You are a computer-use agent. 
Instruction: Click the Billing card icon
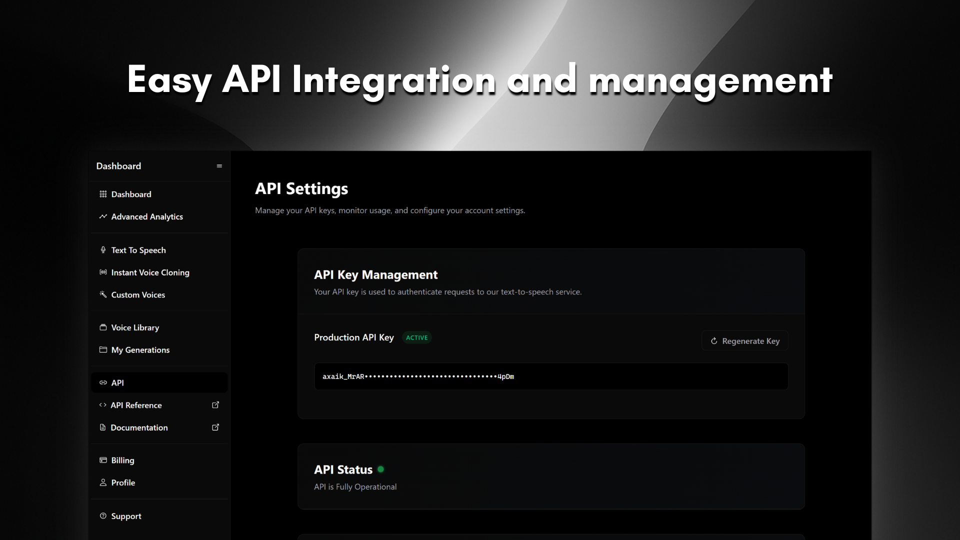[x=103, y=460]
